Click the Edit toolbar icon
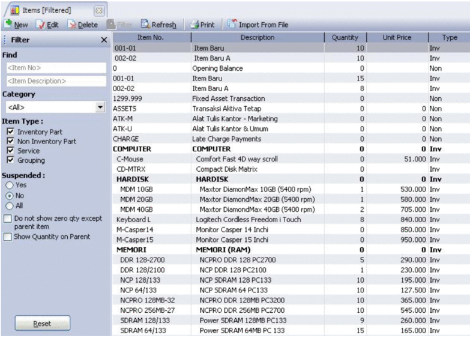 click(x=41, y=25)
